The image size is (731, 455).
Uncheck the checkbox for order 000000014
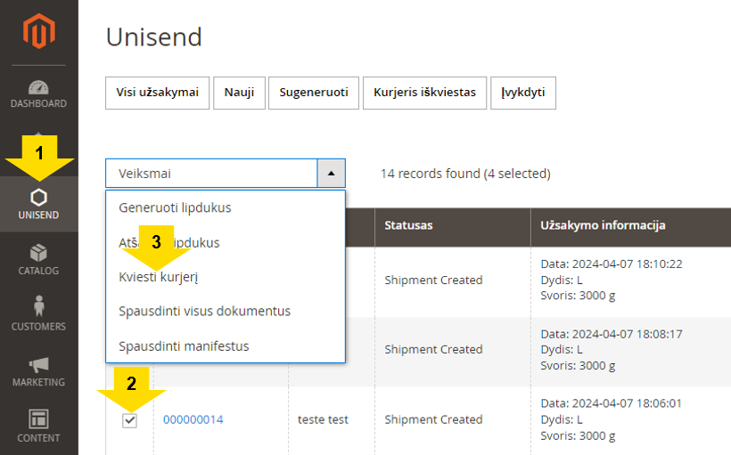coord(129,420)
